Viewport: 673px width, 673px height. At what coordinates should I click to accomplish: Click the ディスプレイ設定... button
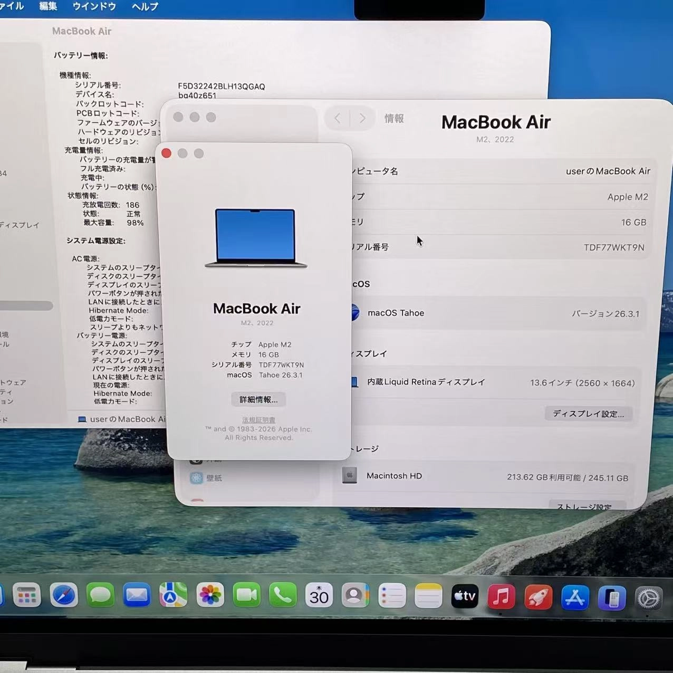588,414
